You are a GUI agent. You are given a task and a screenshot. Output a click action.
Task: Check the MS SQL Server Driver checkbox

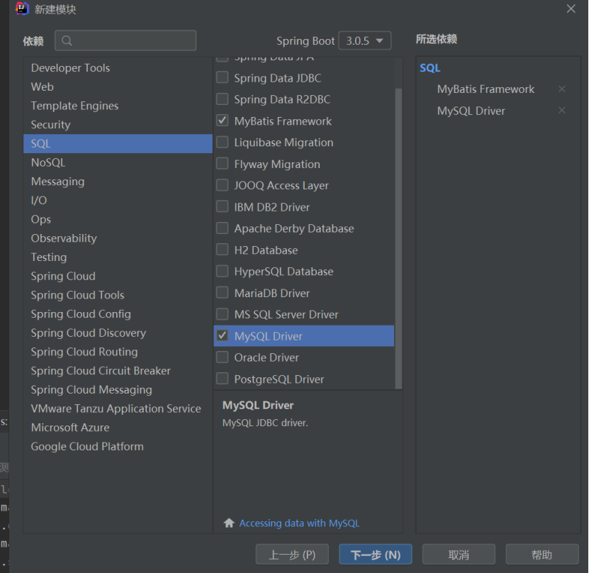223,313
